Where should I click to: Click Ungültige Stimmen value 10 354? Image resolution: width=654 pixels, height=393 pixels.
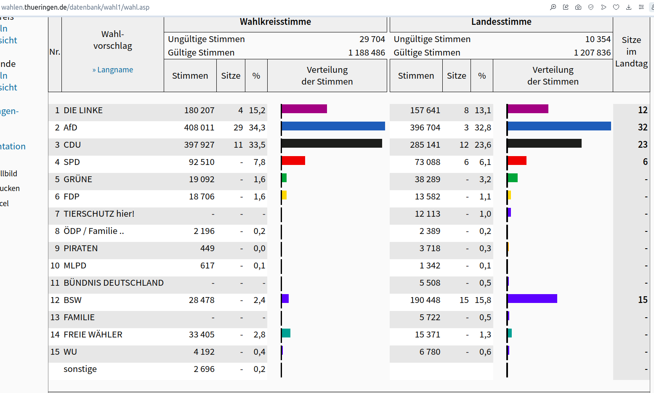pos(598,39)
